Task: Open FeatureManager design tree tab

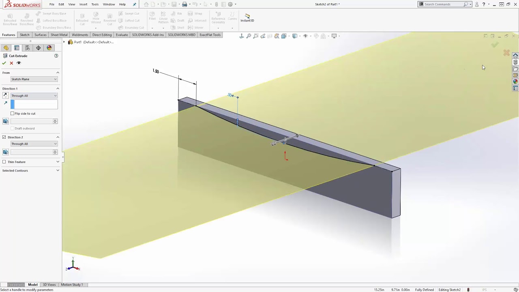Action: (6, 48)
